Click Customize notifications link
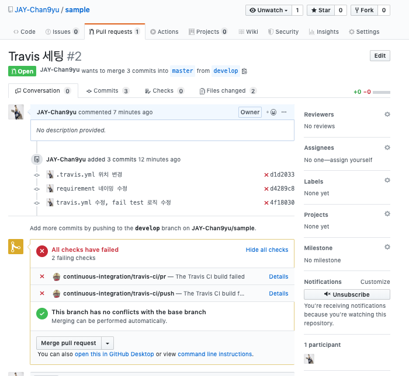The image size is (409, 376). [x=375, y=282]
